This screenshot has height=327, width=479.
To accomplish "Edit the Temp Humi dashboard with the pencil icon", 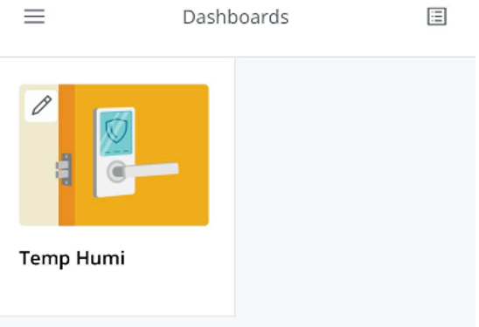I will 42,106.
